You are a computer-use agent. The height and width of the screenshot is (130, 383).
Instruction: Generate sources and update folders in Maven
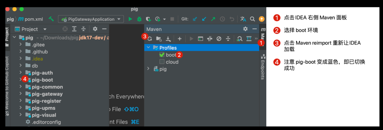(x=159, y=39)
